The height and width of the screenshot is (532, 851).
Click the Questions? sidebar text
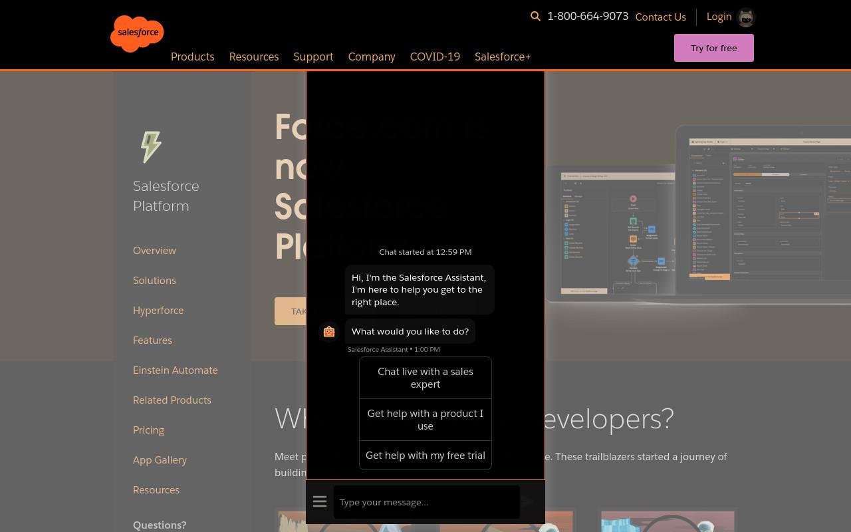pos(160,525)
